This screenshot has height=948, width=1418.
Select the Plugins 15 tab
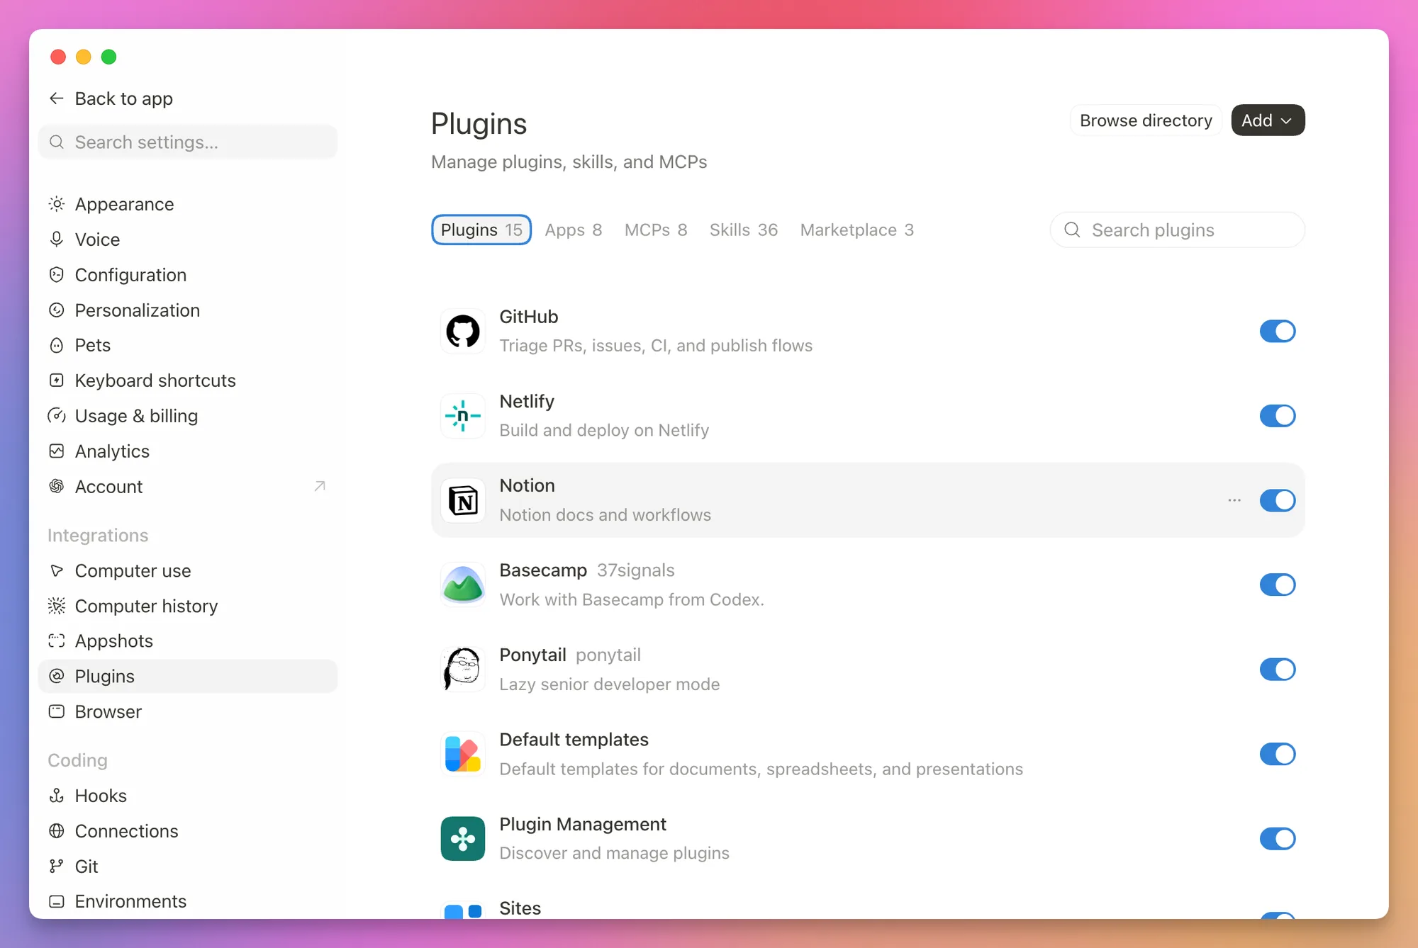pos(481,230)
